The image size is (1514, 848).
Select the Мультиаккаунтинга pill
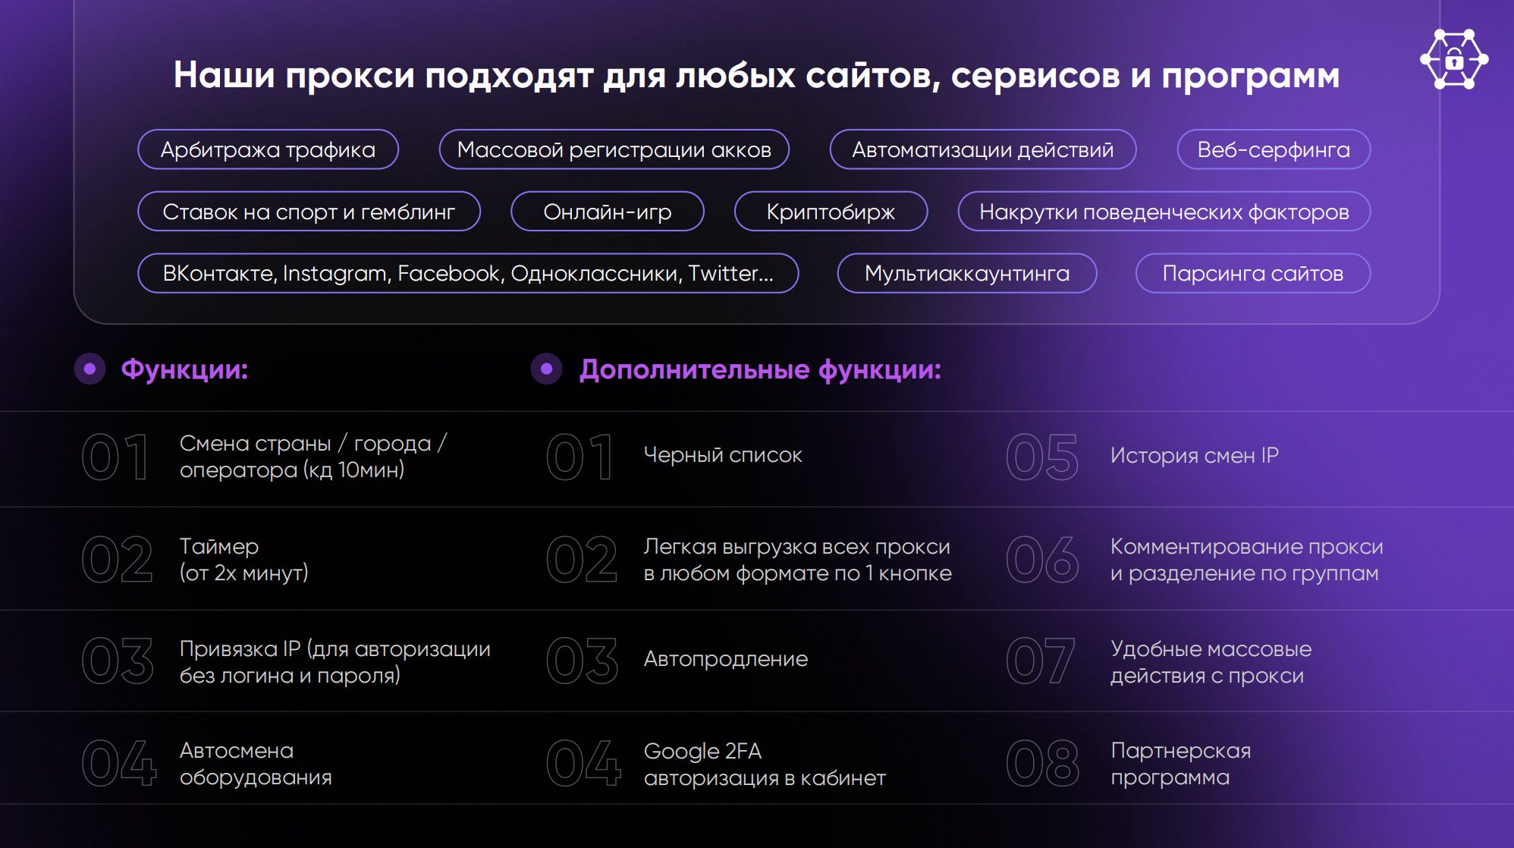click(x=966, y=273)
